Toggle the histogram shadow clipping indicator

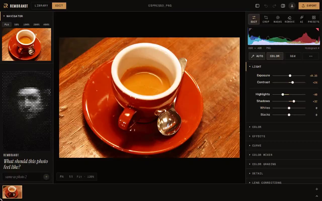click(x=250, y=30)
